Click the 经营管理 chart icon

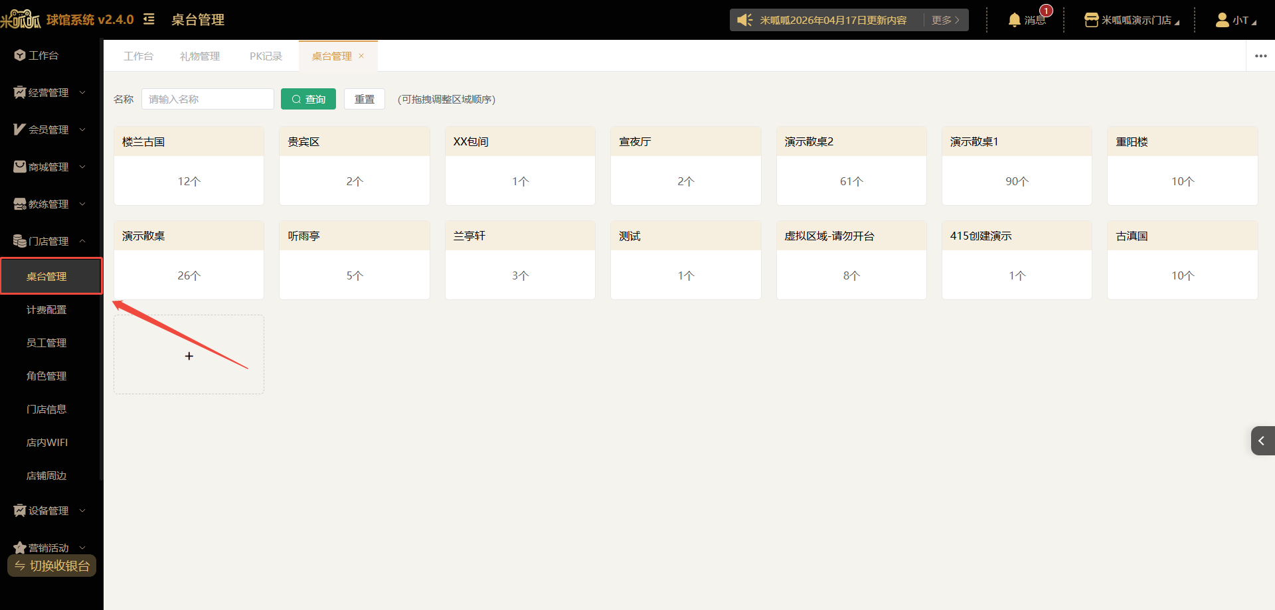click(x=20, y=92)
